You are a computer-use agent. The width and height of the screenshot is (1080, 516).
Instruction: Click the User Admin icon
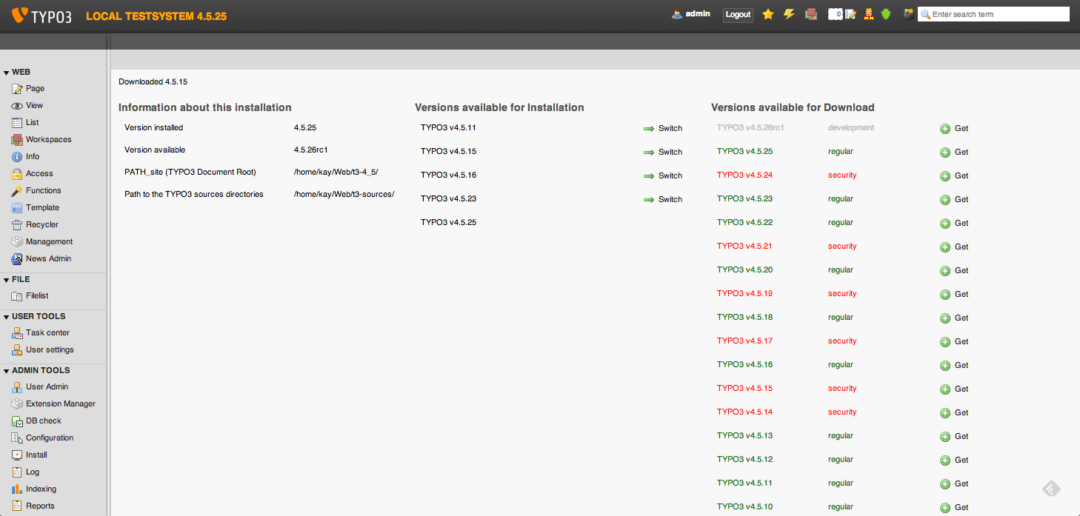(x=17, y=387)
